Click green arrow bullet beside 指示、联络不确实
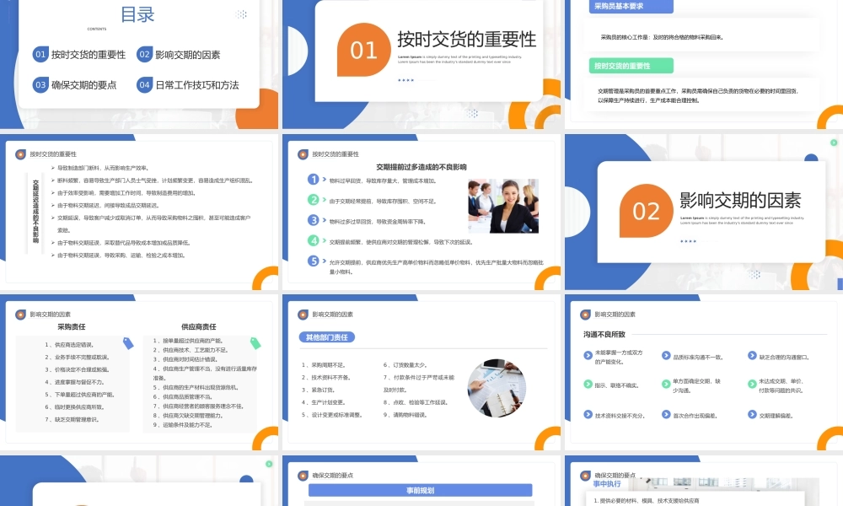This screenshot has height=506, width=843. (588, 384)
